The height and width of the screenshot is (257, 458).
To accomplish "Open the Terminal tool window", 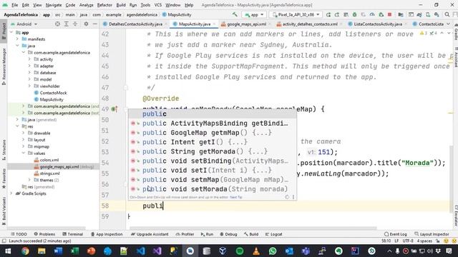I will (x=73, y=234).
